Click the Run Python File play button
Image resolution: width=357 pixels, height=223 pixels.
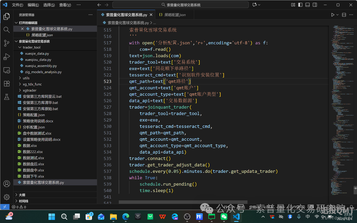[x=332, y=15]
